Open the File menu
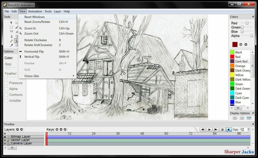Screen dimensions: 258x158 pyautogui.click(x=7, y=11)
